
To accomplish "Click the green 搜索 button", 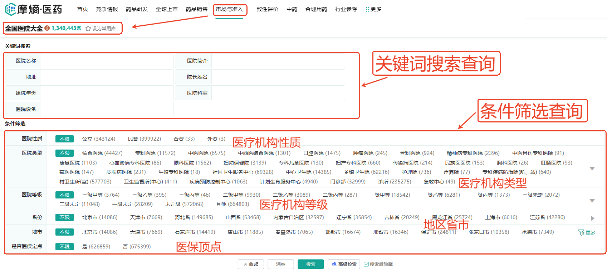I will click(x=310, y=264).
